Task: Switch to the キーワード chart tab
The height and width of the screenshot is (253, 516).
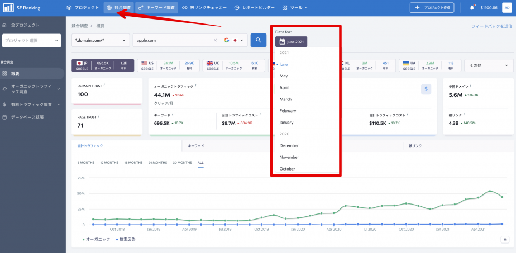Action: pos(196,145)
